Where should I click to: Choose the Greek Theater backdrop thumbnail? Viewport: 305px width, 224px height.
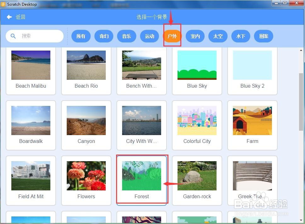tap(252, 176)
